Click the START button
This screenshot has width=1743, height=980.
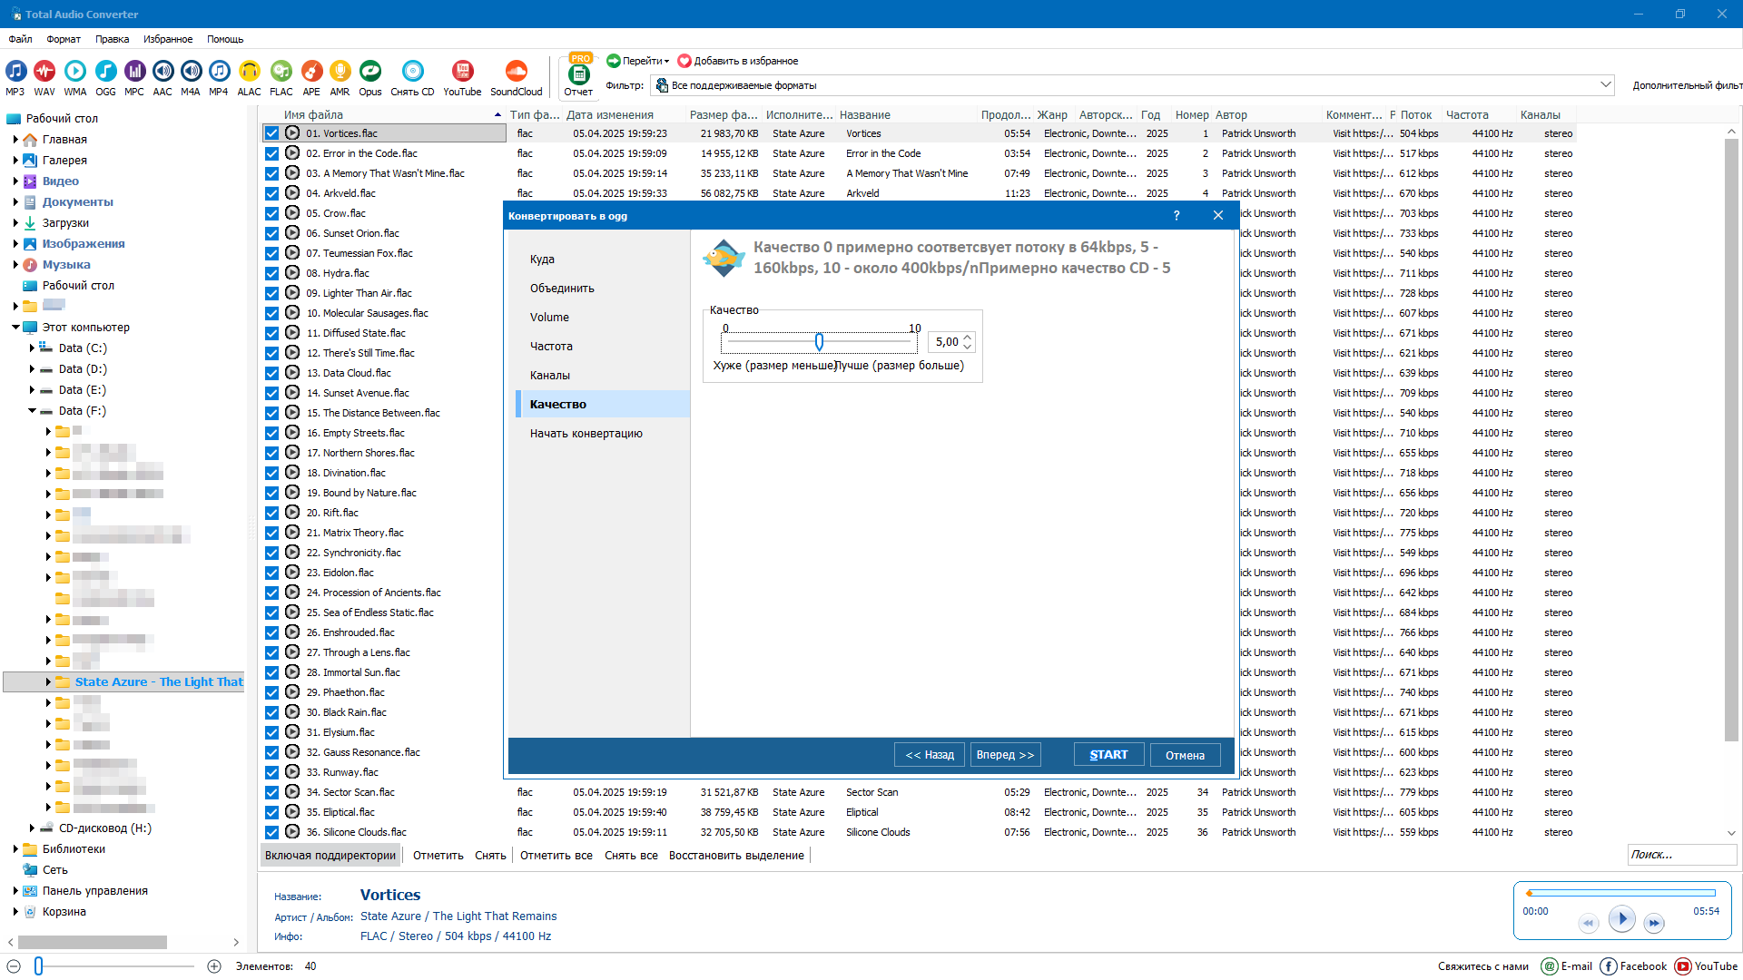(1108, 755)
